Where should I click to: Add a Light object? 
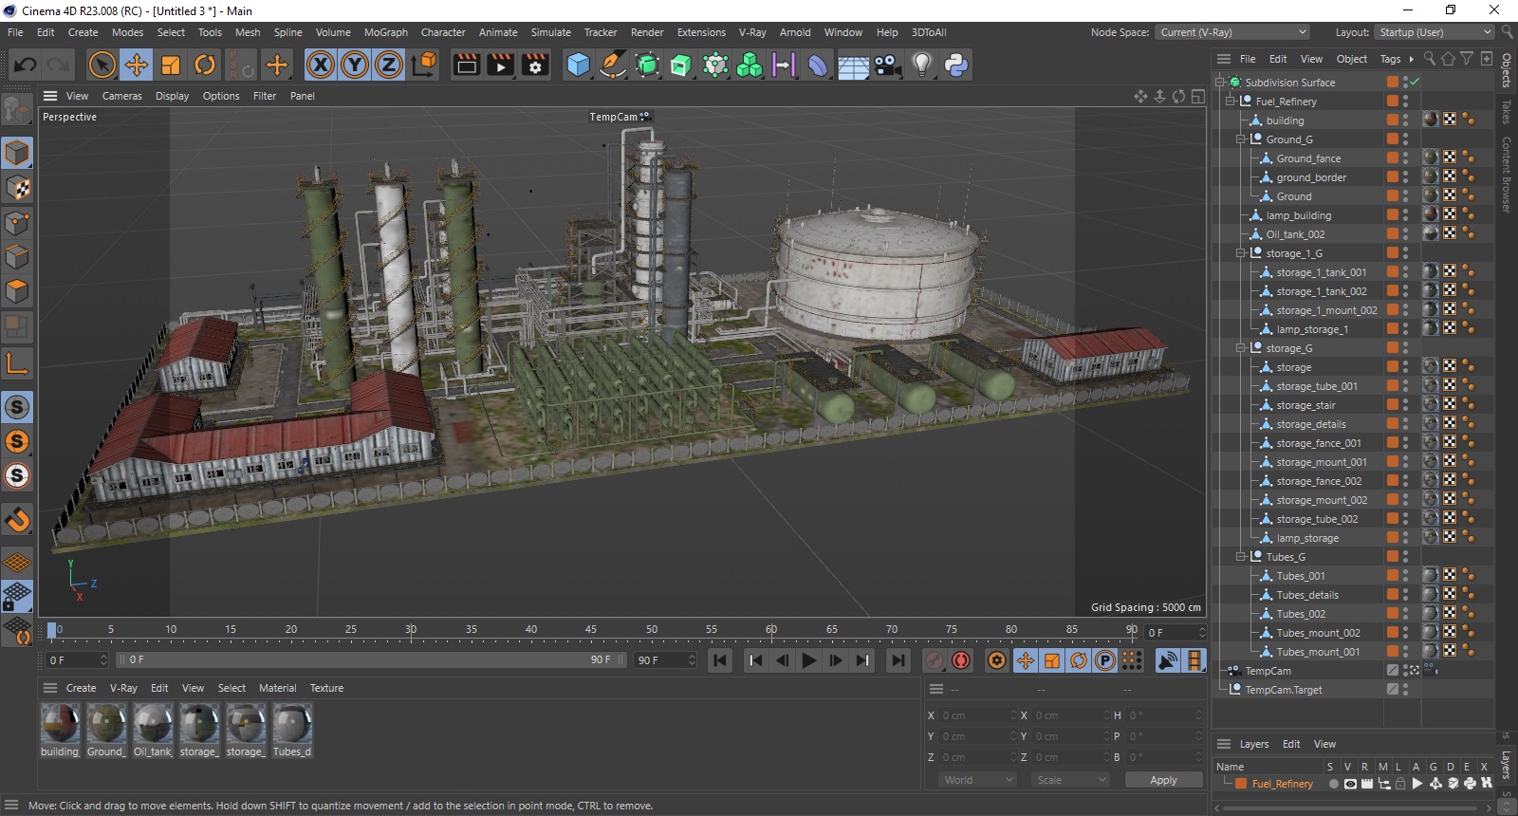pyautogui.click(x=921, y=65)
